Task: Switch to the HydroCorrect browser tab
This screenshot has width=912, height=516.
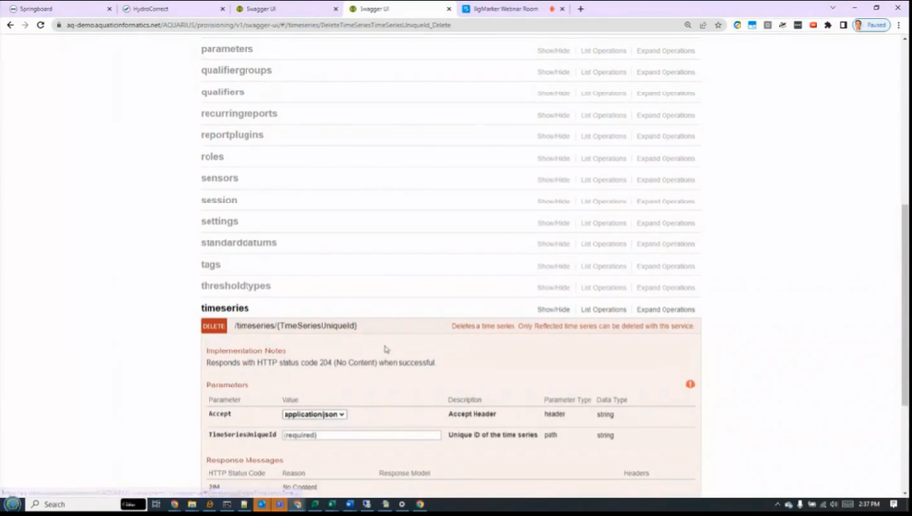Action: pyautogui.click(x=172, y=9)
